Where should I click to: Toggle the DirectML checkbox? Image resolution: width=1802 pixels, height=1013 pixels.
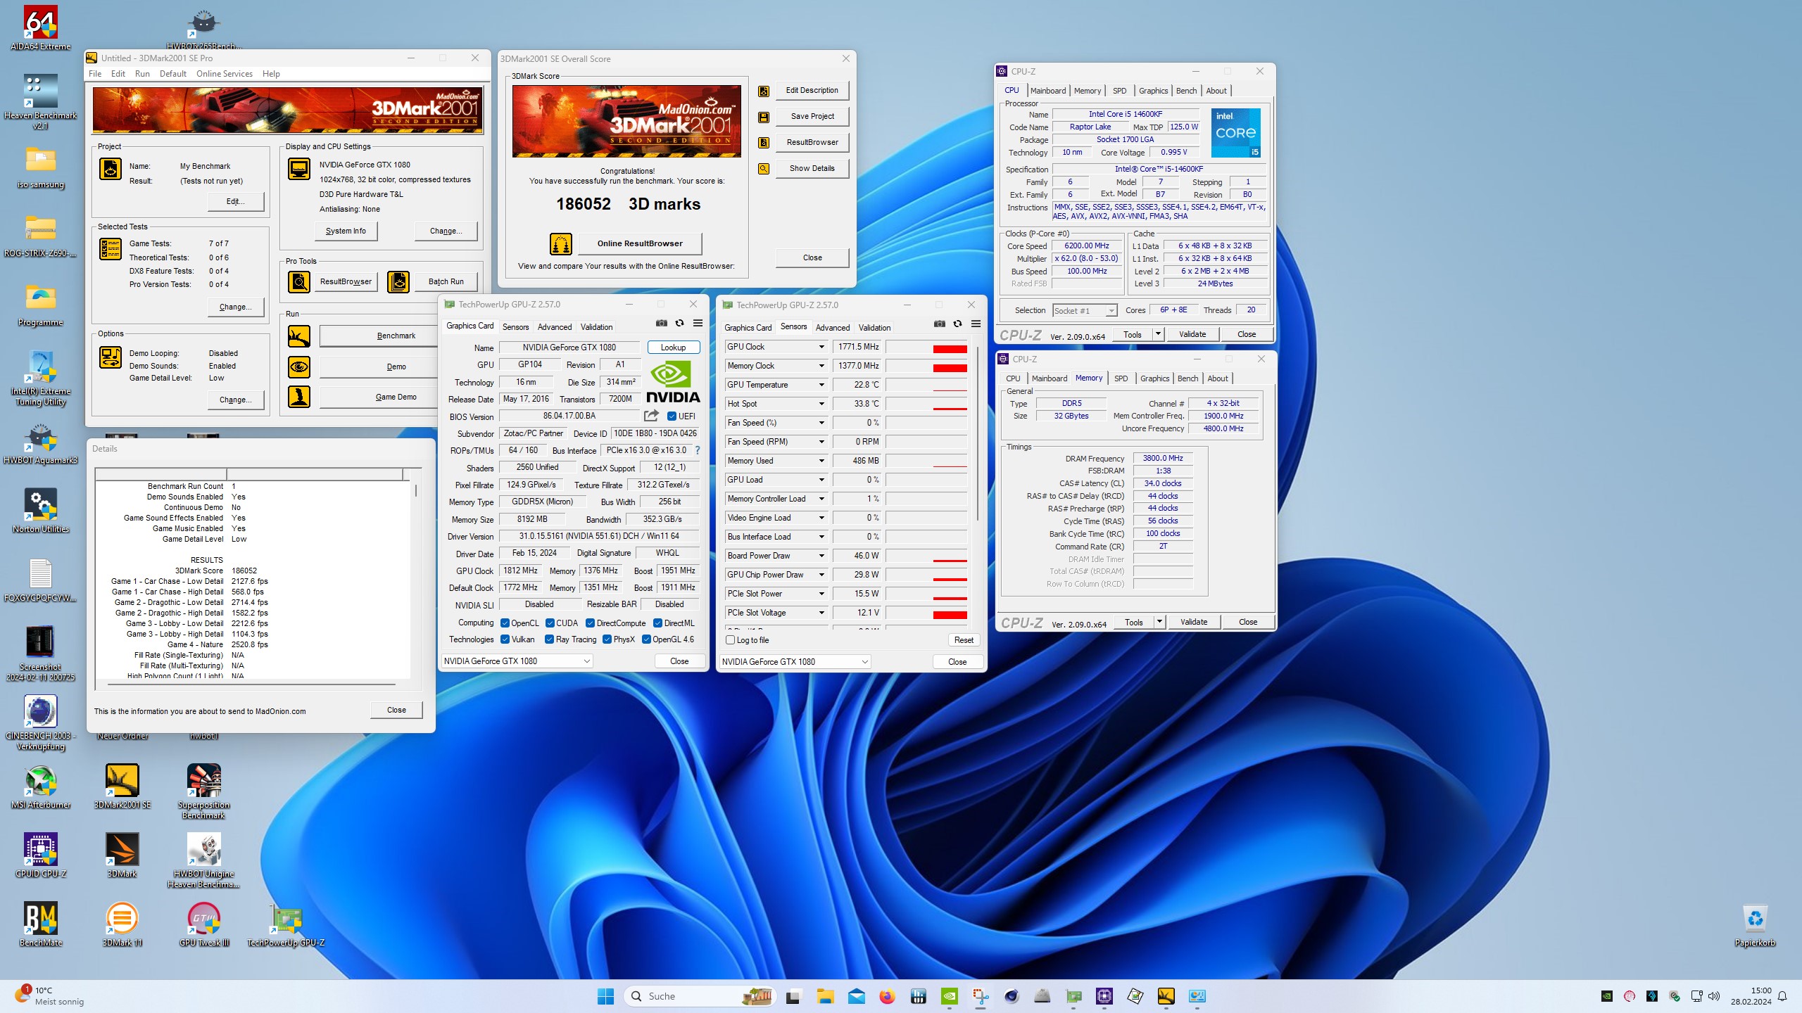pyautogui.click(x=657, y=623)
